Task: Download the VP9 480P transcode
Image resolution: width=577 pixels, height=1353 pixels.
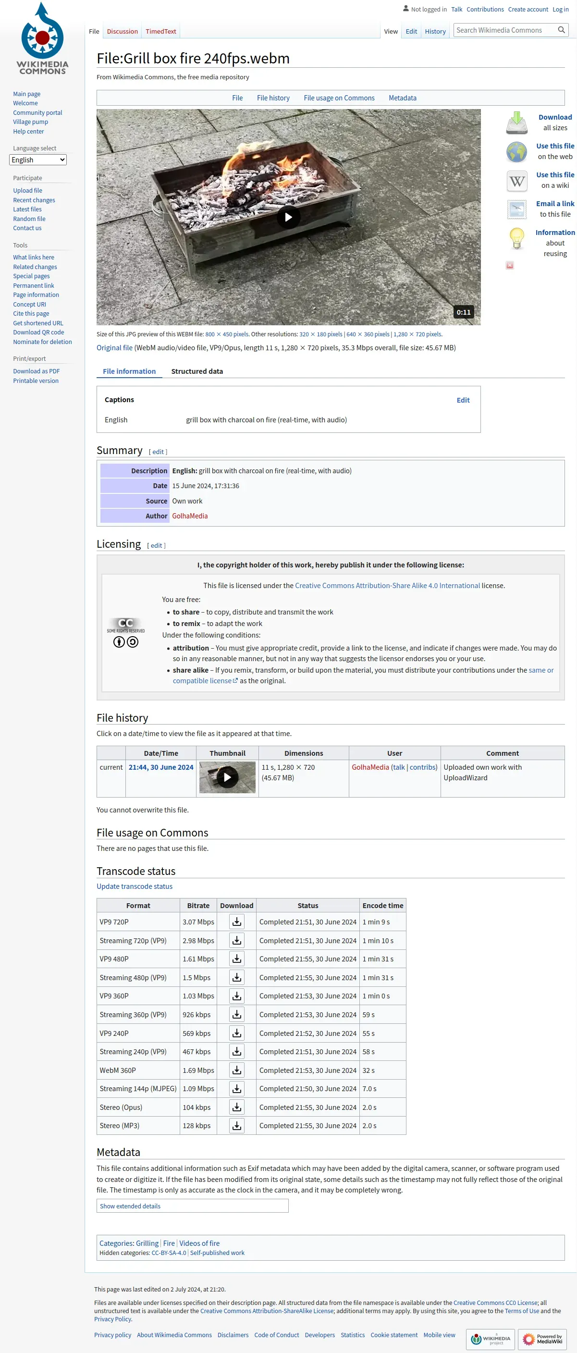Action: click(x=237, y=959)
